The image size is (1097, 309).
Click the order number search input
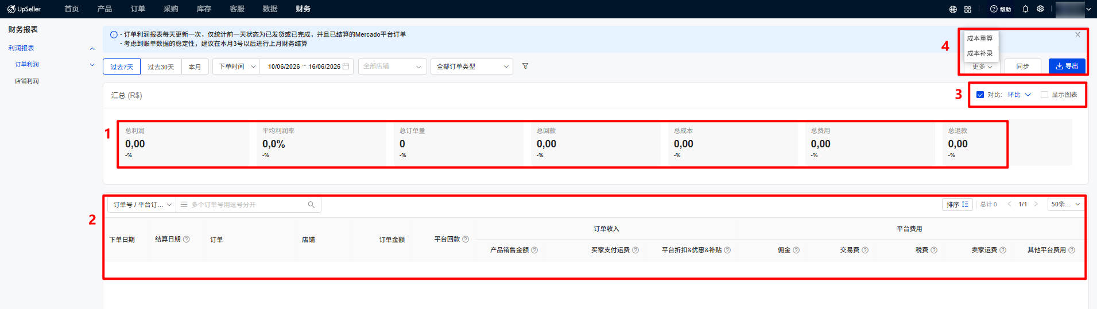tap(248, 205)
